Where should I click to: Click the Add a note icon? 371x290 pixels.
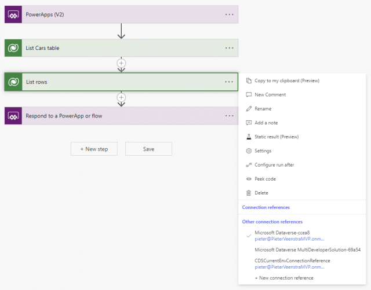249,123
